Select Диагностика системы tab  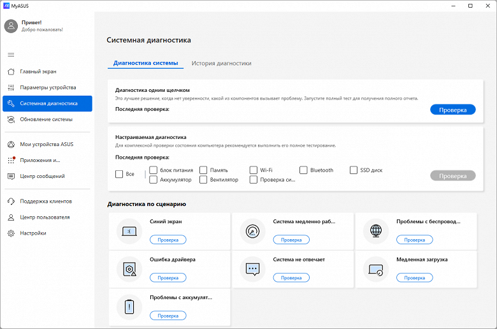point(145,63)
